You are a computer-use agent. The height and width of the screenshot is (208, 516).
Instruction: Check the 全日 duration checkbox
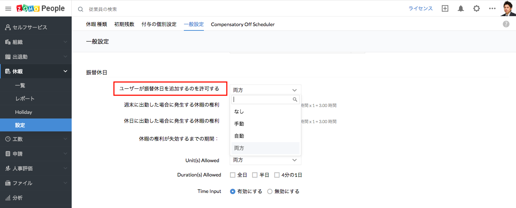(233, 175)
